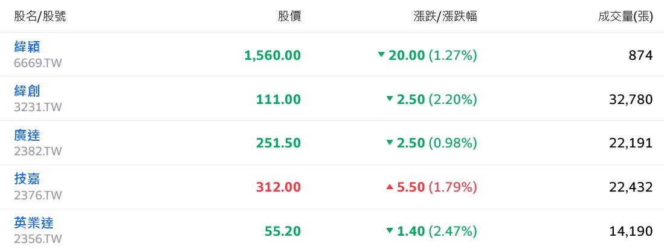Click the 32,780 volume value
The image size is (664, 249).
[x=631, y=100]
